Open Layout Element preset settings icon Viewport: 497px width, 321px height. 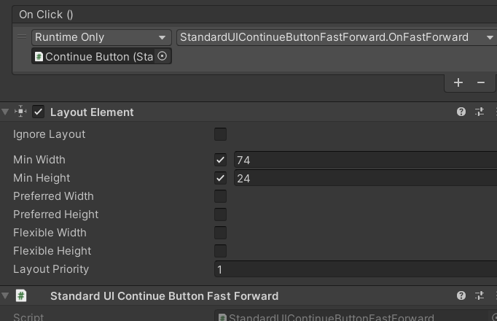(480, 112)
